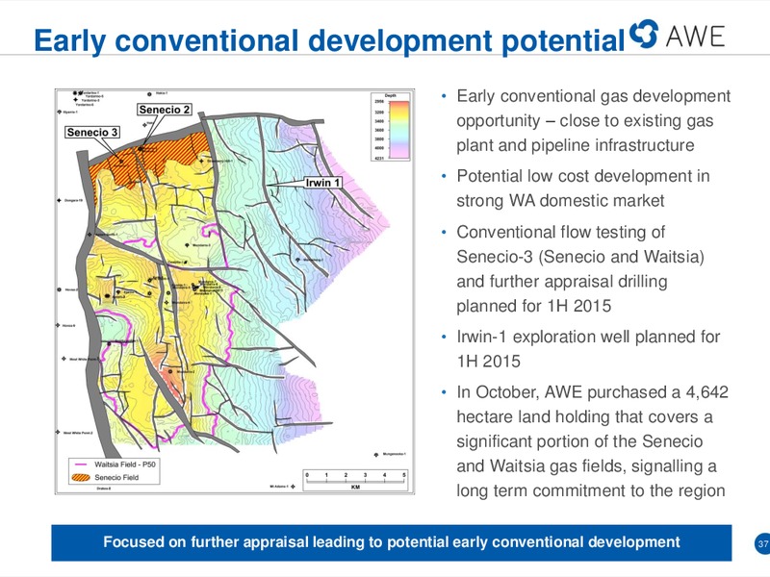Click the 'Irwin 1' map label
Viewport: 770px width, 577px height.
click(322, 183)
